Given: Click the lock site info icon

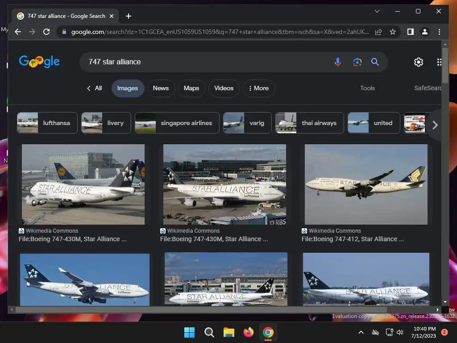Looking at the screenshot, I should coord(64,32).
